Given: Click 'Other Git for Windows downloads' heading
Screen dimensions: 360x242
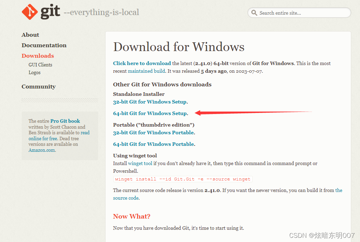Looking at the screenshot, I should click(x=162, y=85).
